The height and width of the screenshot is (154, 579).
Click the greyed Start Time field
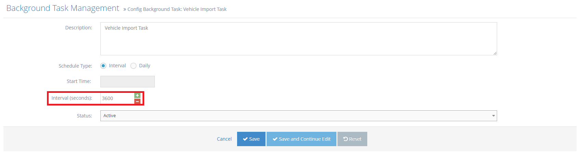pos(127,82)
